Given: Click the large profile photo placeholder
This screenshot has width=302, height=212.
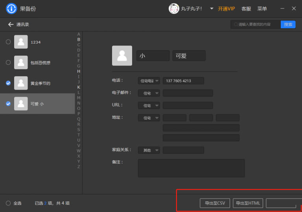Looking at the screenshot, I should (x=122, y=56).
